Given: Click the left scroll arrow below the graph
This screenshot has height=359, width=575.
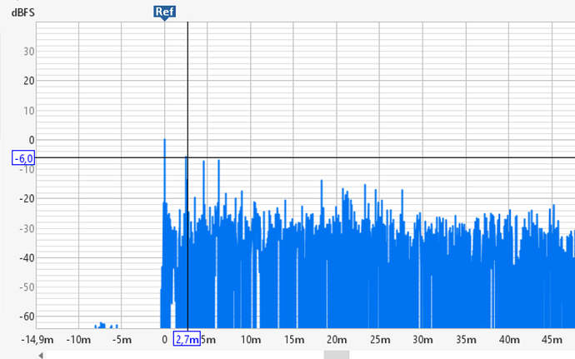Looking at the screenshot, I should click(x=41, y=354).
